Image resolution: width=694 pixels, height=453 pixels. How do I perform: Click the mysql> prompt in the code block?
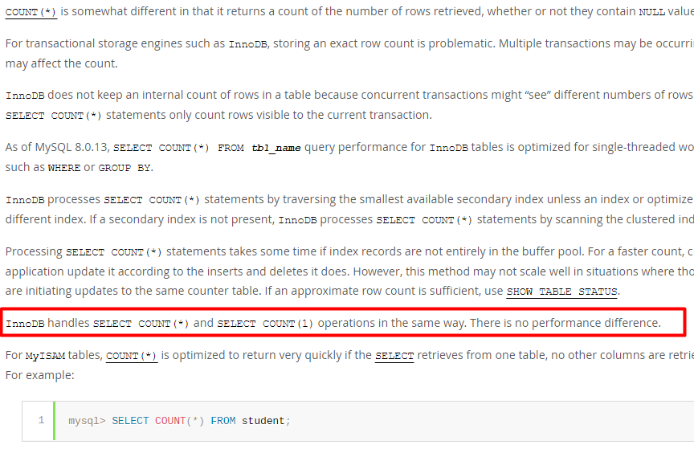pyautogui.click(x=87, y=421)
